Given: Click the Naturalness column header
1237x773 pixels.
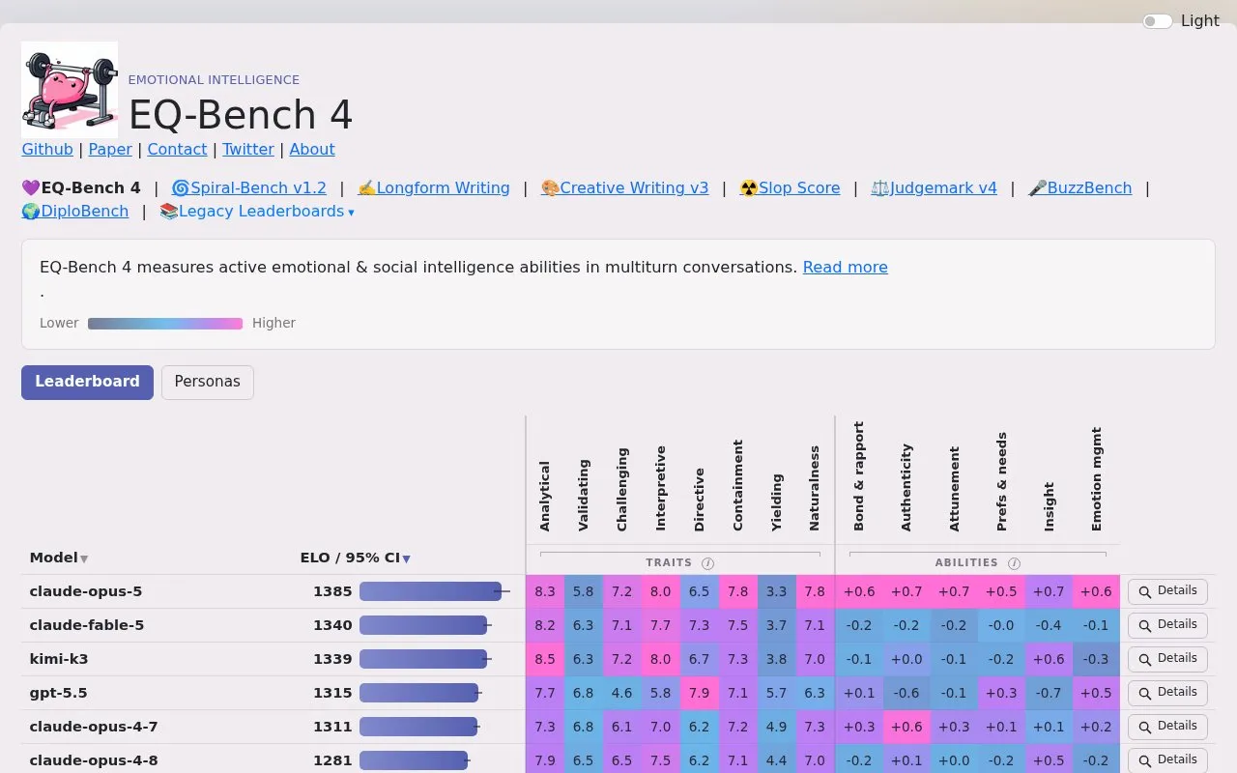Looking at the screenshot, I should tap(815, 488).
